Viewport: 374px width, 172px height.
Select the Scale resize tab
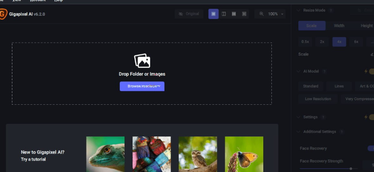coord(312,26)
